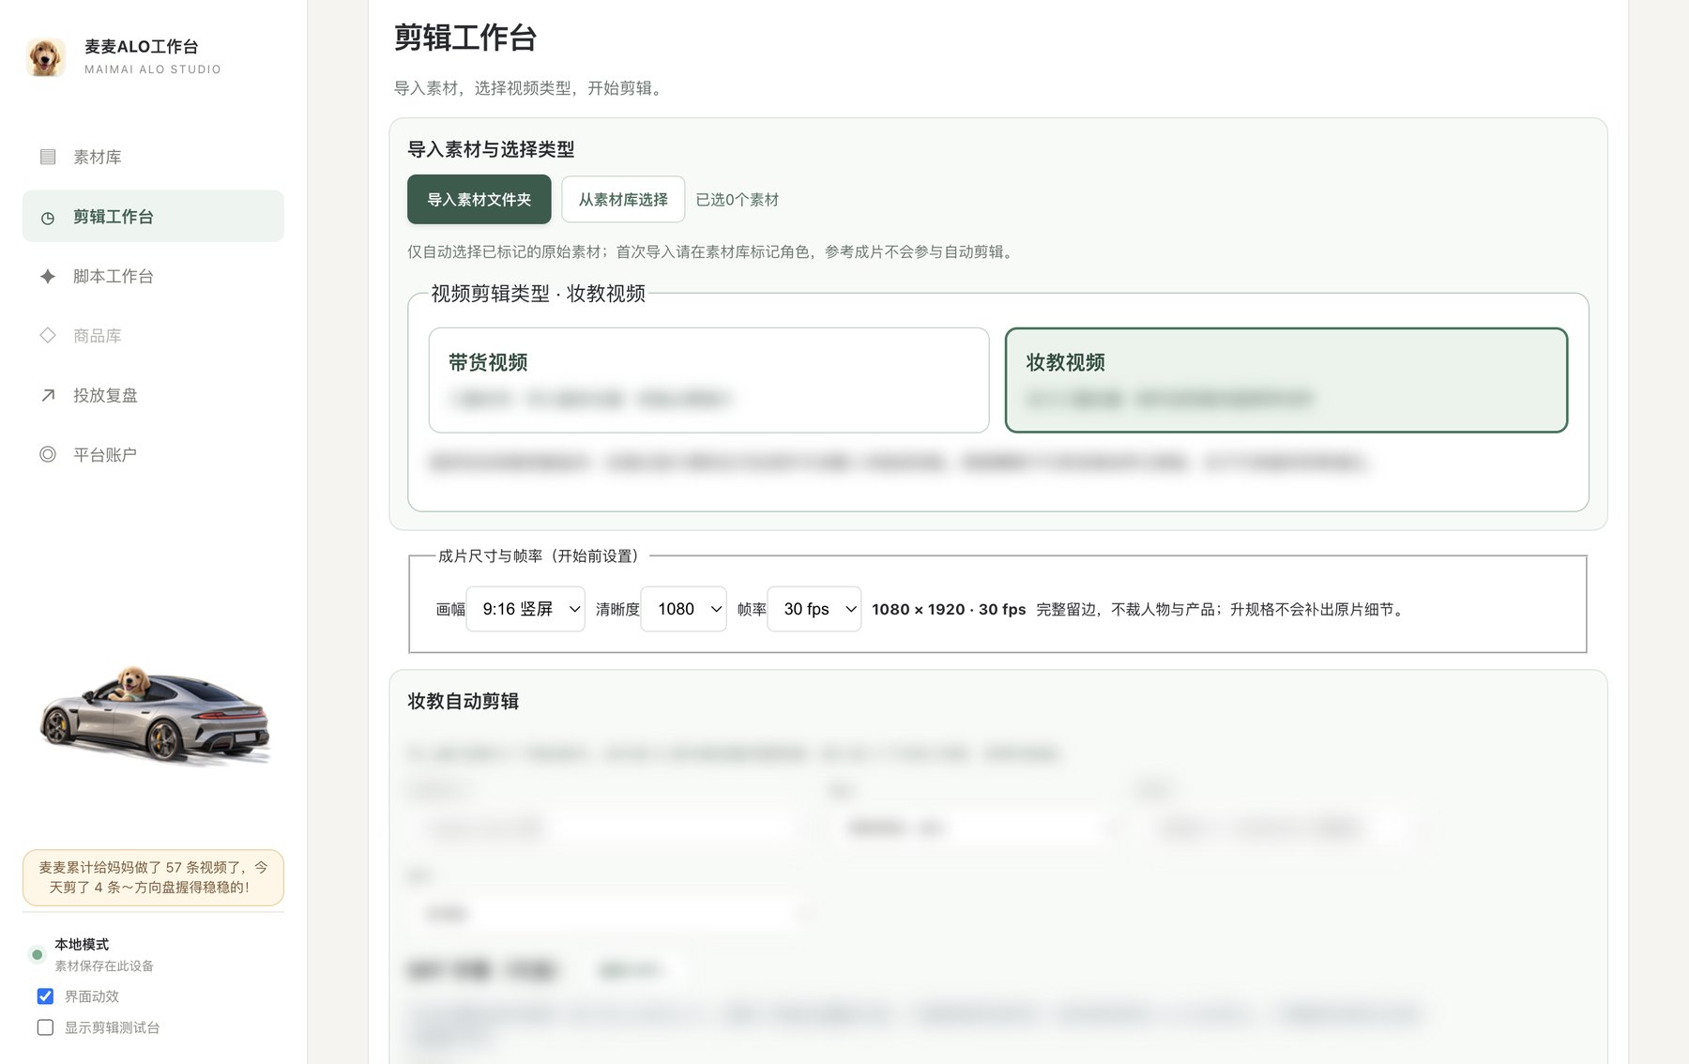Click 素材保存在此设备 status text

[x=104, y=965]
